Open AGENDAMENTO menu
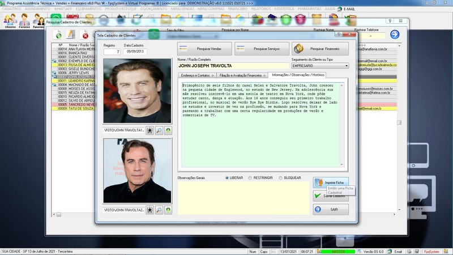Screen dimensions: 453x255 coord(37,9)
